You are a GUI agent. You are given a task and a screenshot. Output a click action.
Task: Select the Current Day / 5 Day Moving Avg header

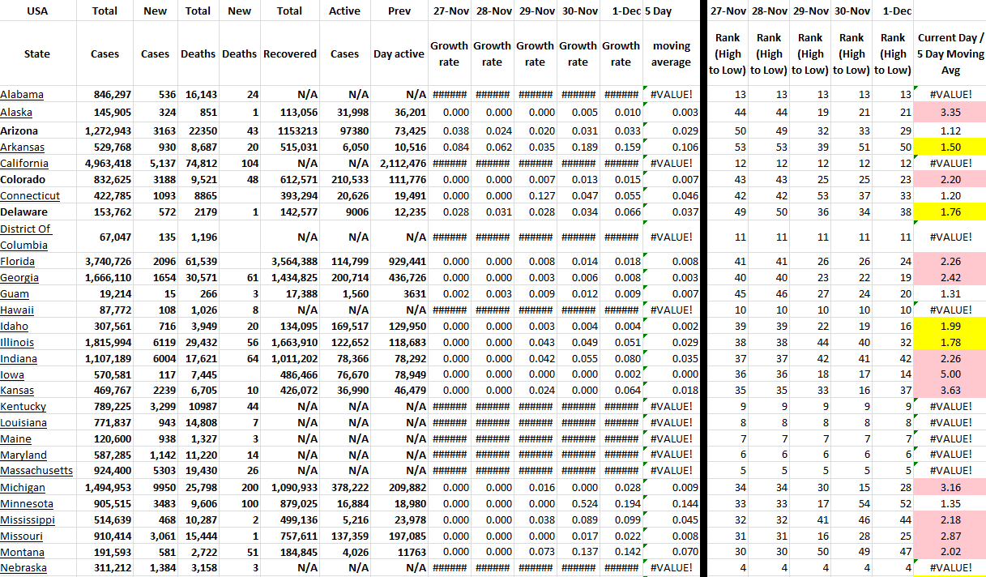pyautogui.click(x=950, y=54)
